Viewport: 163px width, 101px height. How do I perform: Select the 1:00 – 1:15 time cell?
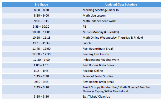point(41,65)
